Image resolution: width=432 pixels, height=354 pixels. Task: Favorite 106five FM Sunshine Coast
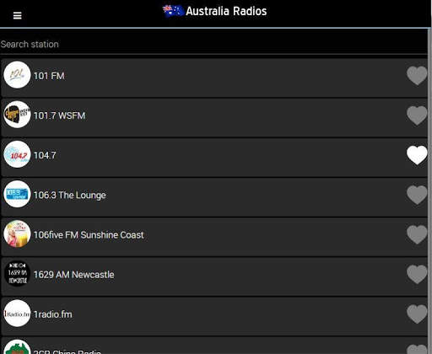(x=417, y=234)
